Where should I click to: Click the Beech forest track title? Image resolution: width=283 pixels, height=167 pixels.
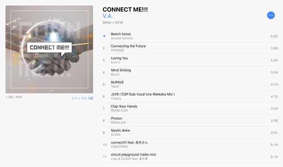pos(121,34)
